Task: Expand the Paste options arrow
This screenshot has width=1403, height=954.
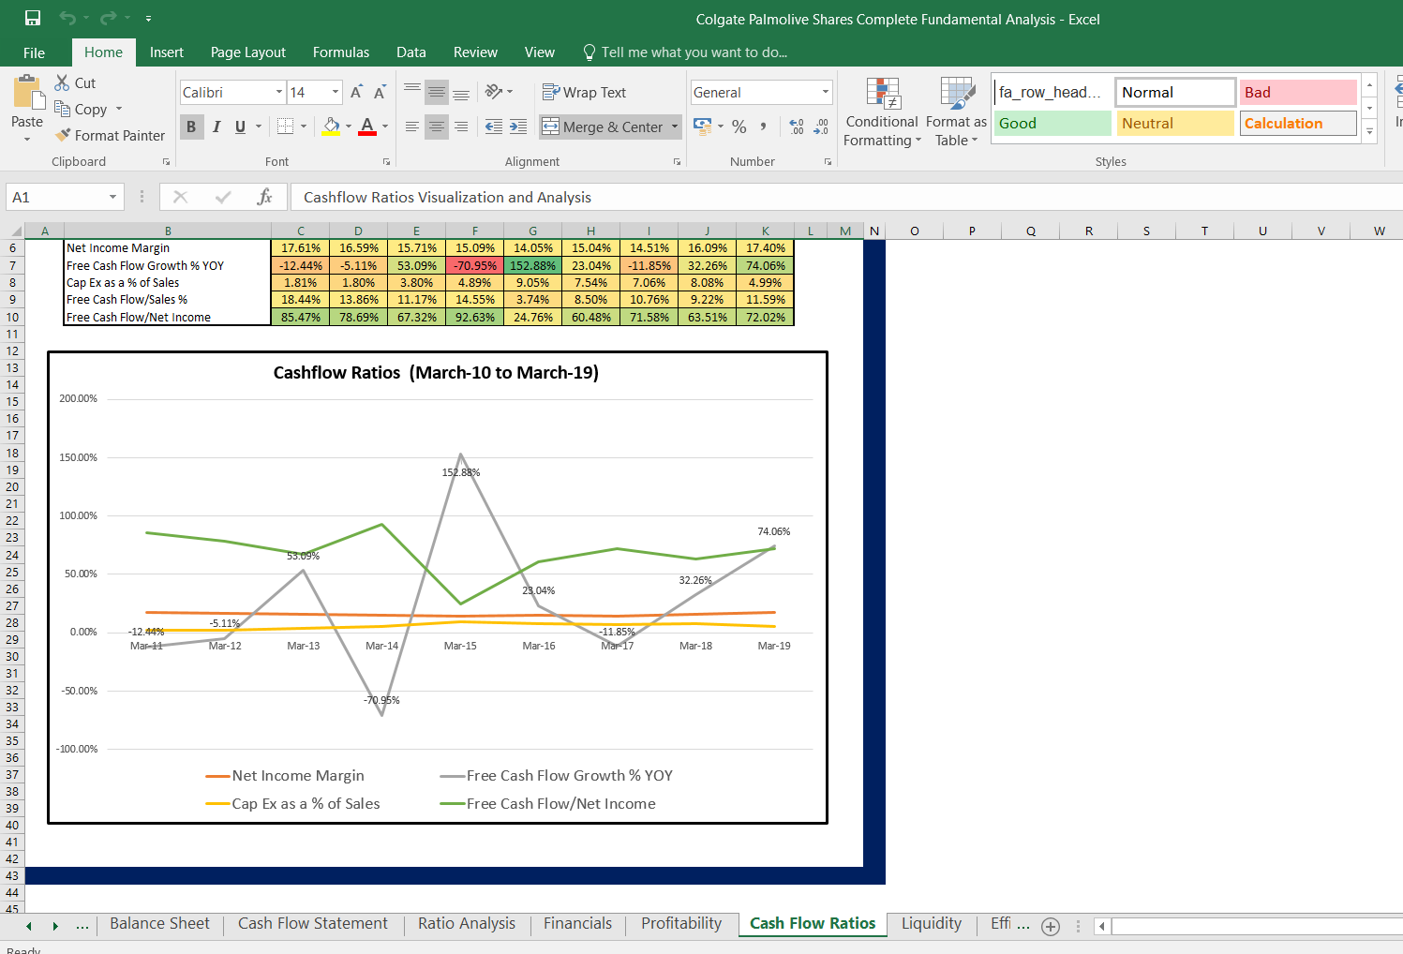Action: click(x=27, y=139)
